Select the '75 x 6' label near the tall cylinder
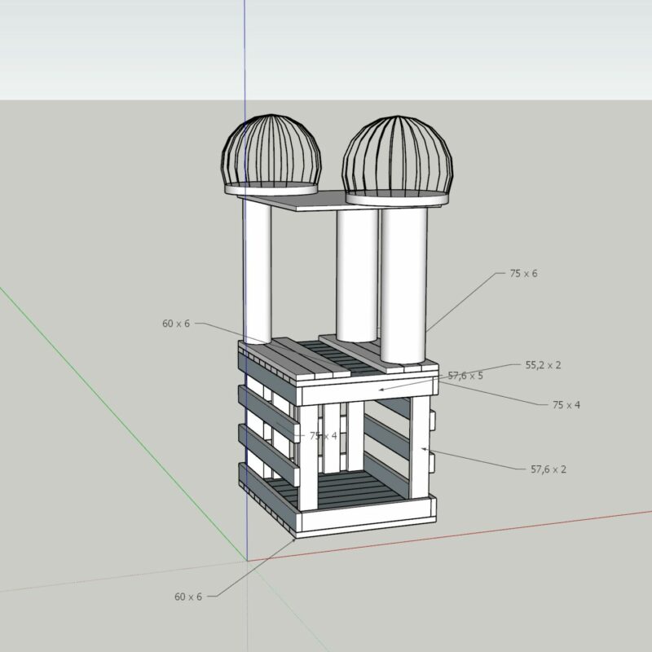Screen dimensions: 652x652 click(x=523, y=274)
